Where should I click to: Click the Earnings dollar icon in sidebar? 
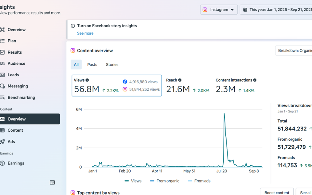coord(2,163)
